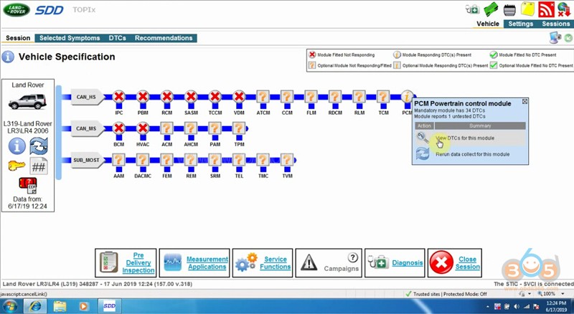This screenshot has height=314, width=574.
Task: Open the ATCM optional module icon
Action: pyautogui.click(x=263, y=97)
